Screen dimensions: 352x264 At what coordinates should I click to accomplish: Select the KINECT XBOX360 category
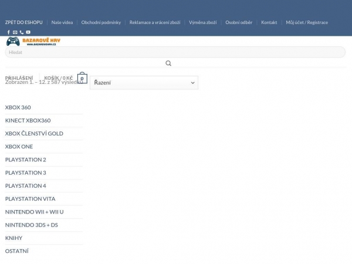tap(28, 120)
